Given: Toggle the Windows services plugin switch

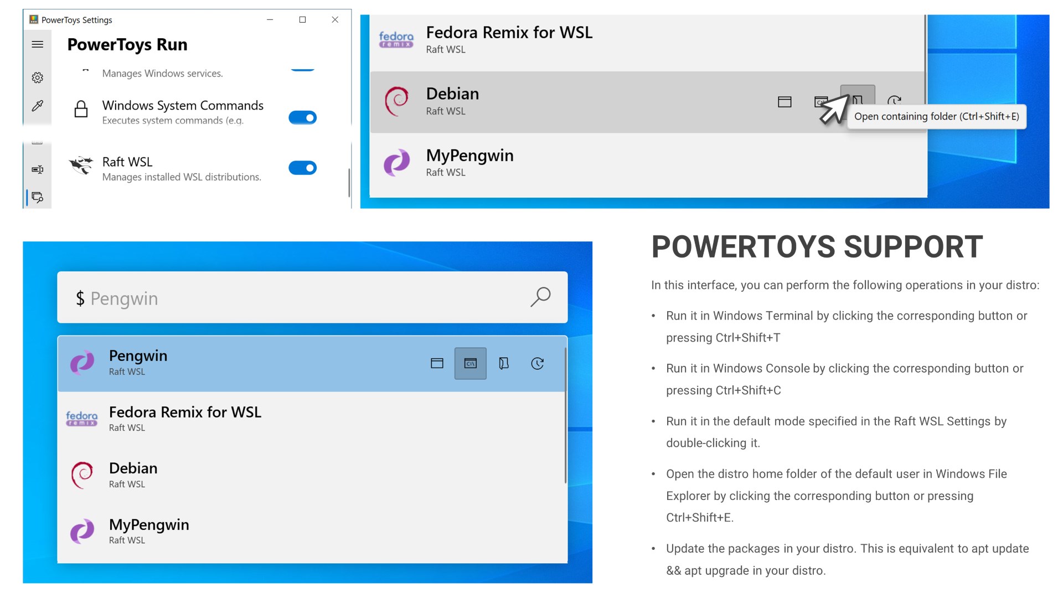Looking at the screenshot, I should 302,69.
